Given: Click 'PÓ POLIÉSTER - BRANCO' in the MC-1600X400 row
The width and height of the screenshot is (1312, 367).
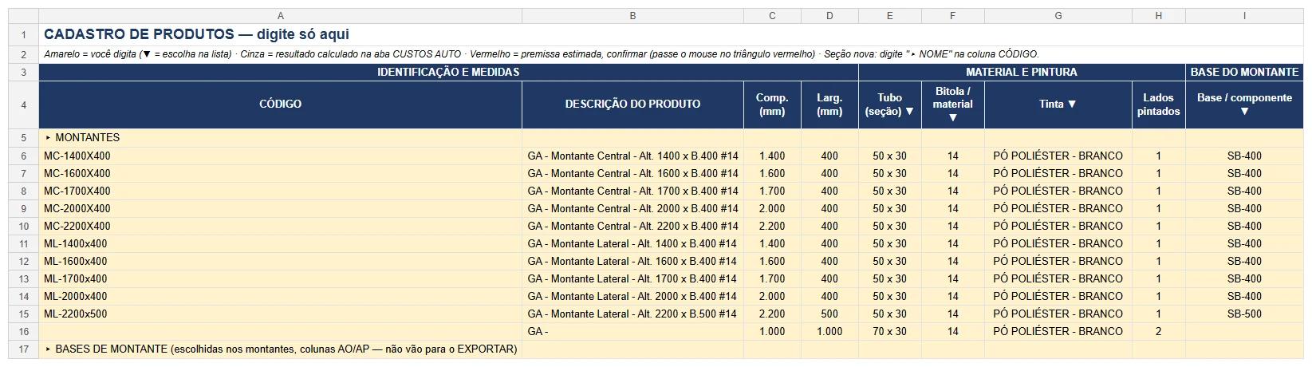Looking at the screenshot, I should point(1058,173).
